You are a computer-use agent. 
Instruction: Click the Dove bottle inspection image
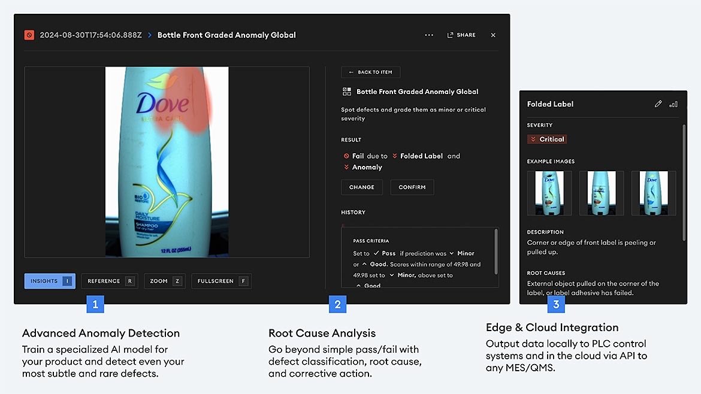tap(167, 162)
